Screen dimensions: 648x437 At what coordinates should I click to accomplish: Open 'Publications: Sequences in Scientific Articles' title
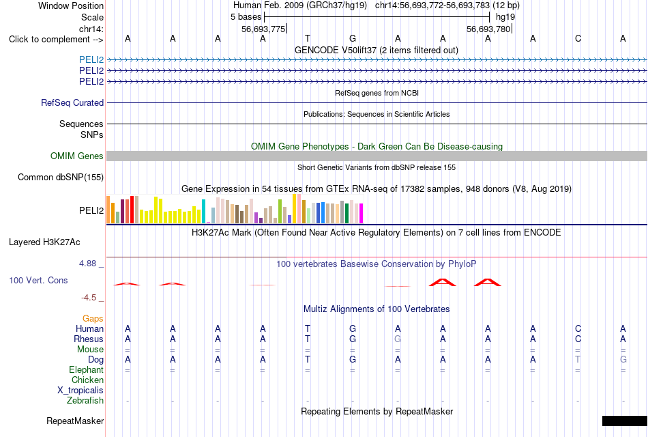[377, 114]
